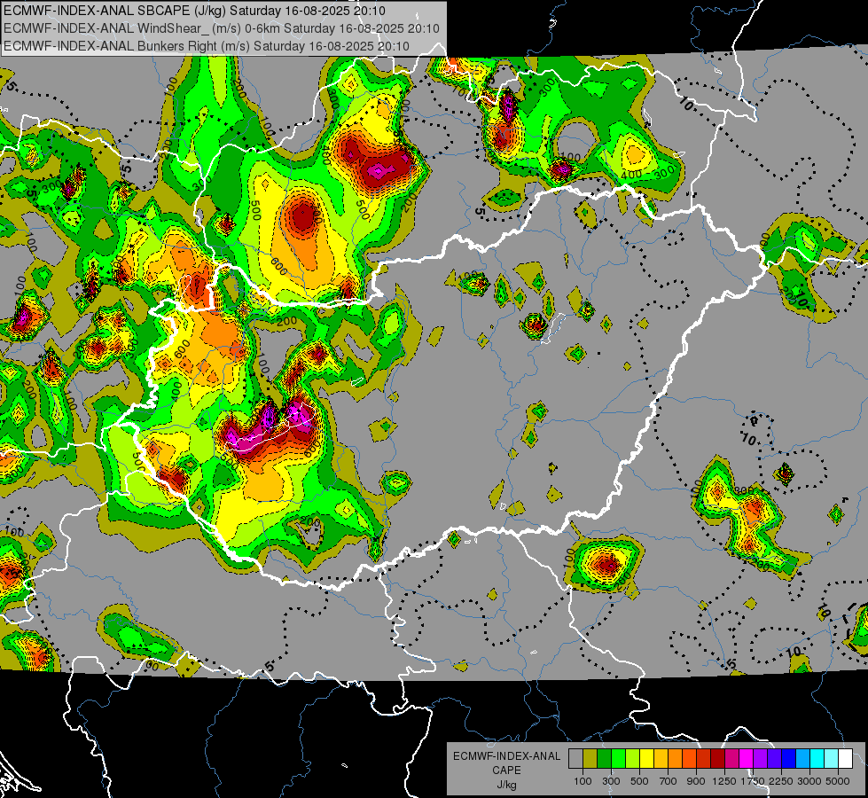868x798 pixels.
Task: Click the WindShear_ 0-6km title line
Action: click(222, 28)
